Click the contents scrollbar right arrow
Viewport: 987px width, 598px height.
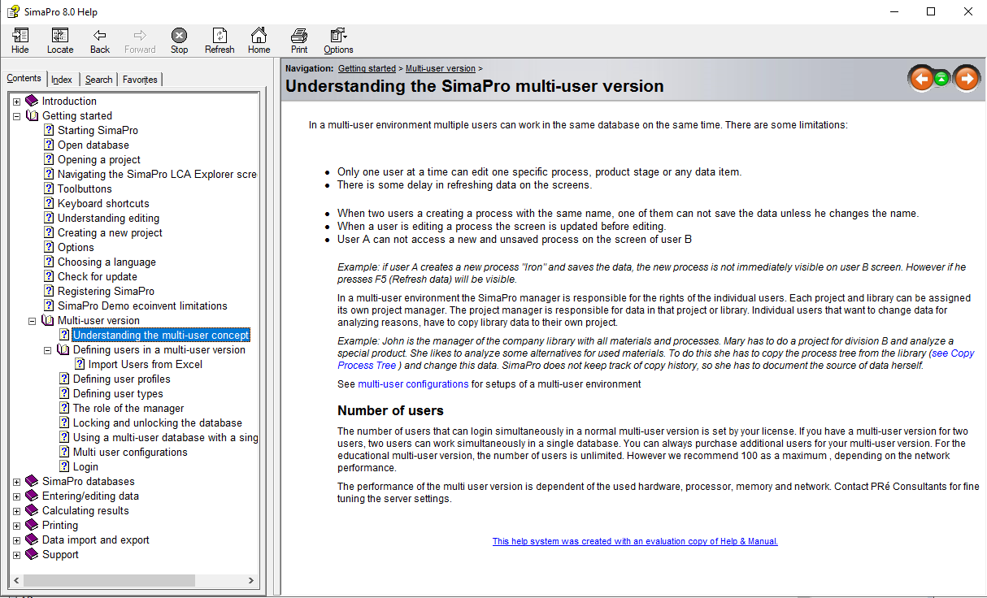pos(251,581)
